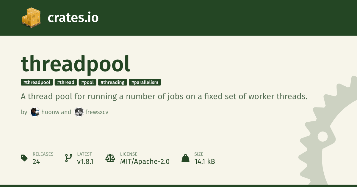357x187 pixels.
Task: Click the Size weight icon
Action: tap(185, 158)
